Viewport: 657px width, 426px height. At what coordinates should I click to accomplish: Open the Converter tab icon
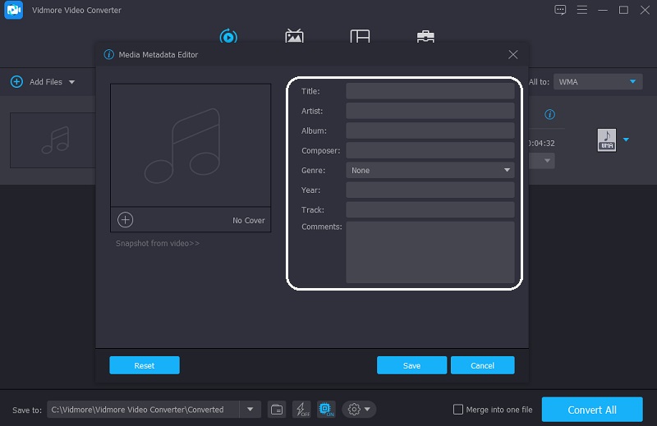[x=228, y=36]
